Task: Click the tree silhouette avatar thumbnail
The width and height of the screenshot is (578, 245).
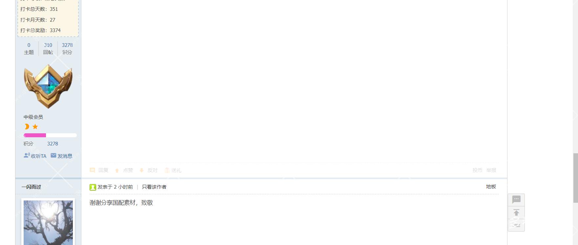Action: pos(48,222)
